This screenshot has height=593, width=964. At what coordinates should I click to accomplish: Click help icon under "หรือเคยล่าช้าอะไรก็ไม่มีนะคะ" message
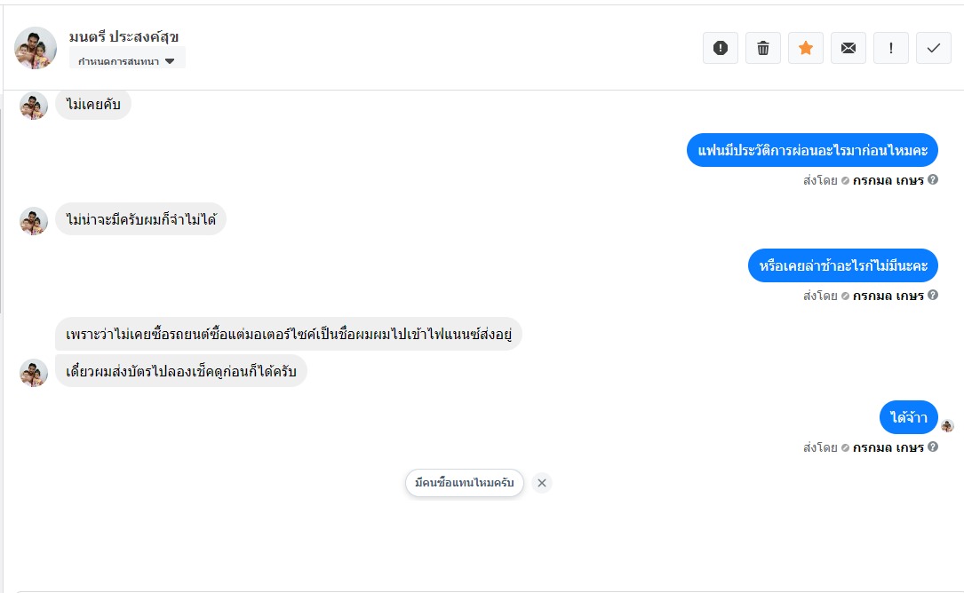[933, 295]
